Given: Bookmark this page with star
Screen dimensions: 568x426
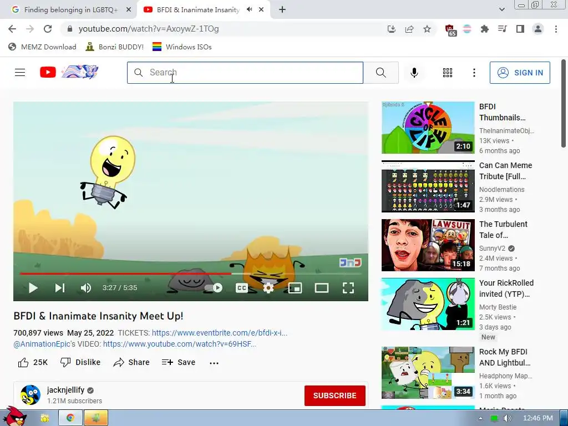Looking at the screenshot, I should click(427, 29).
